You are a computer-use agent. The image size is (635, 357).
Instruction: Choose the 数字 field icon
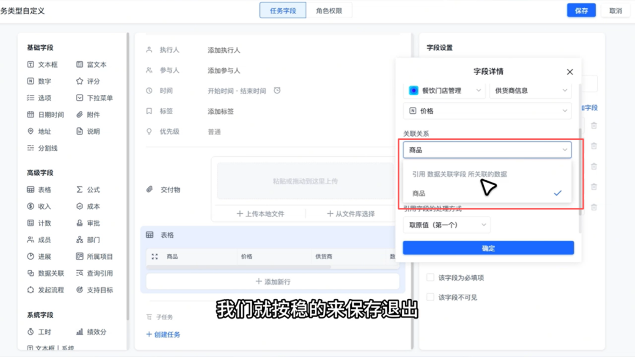[x=31, y=81]
